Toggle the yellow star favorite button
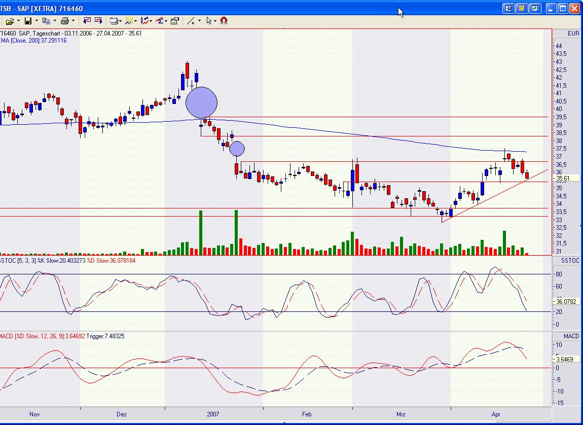Screen dimensions: 583x425 pyautogui.click(x=522, y=9)
